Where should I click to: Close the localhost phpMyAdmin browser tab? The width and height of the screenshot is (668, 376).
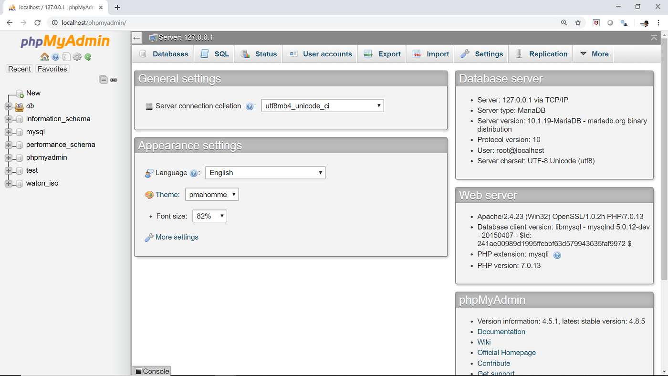coord(101,7)
